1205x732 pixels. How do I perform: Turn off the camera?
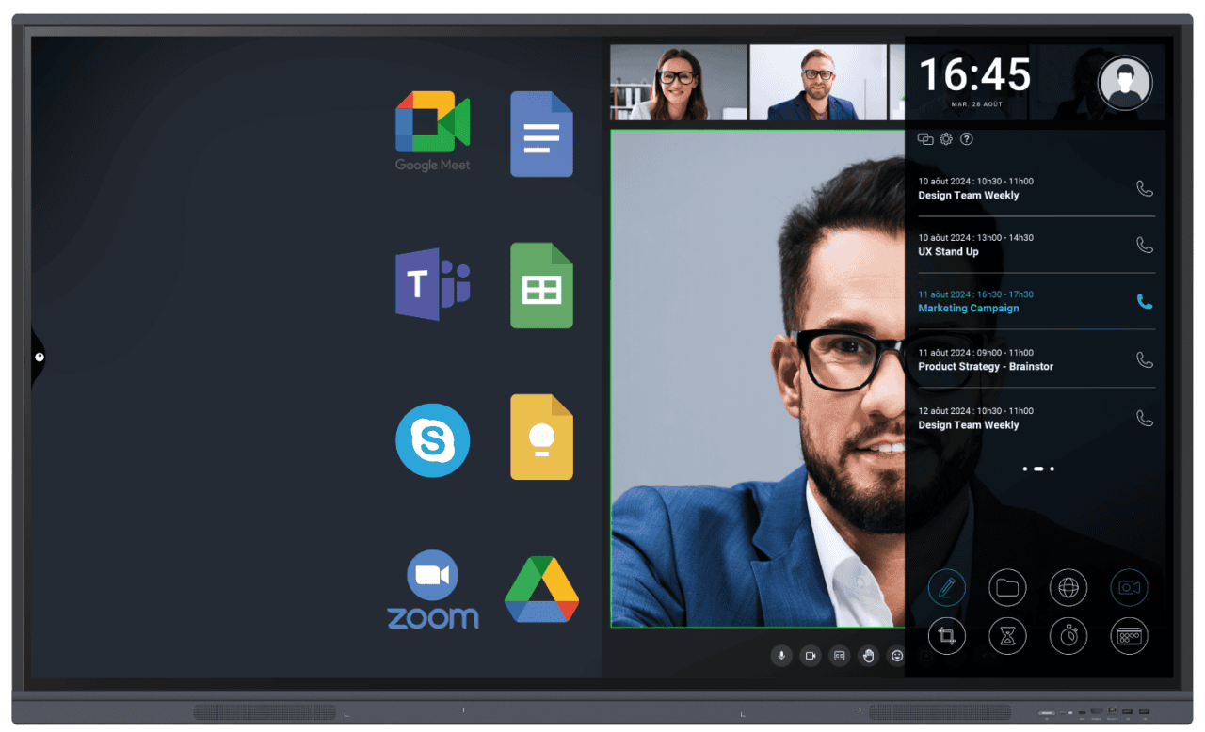[x=811, y=656]
